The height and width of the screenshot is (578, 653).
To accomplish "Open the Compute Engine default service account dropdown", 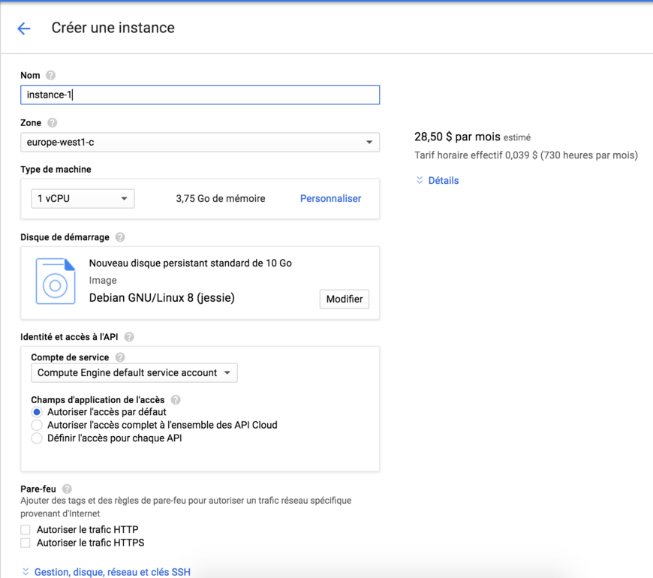I will tap(134, 372).
